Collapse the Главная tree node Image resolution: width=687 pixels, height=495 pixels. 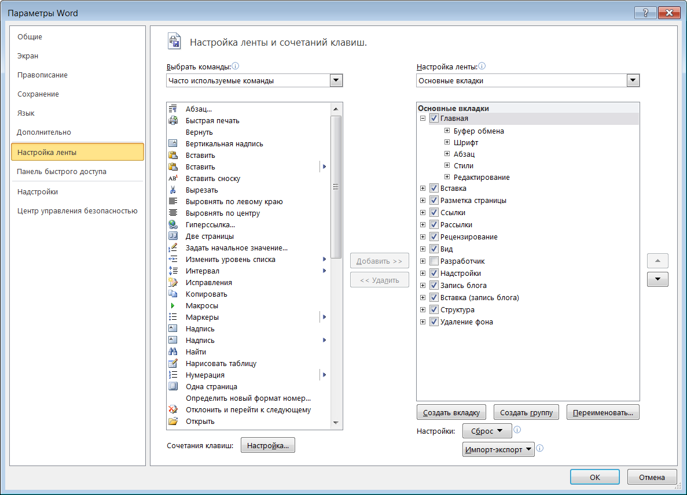click(x=423, y=118)
